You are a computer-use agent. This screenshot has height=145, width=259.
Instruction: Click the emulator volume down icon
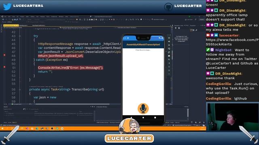click(169, 45)
